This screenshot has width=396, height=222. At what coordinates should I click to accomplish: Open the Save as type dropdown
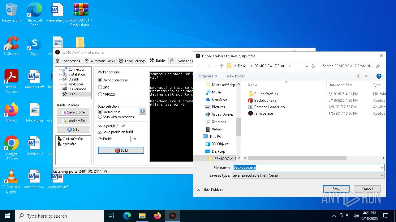point(308,175)
